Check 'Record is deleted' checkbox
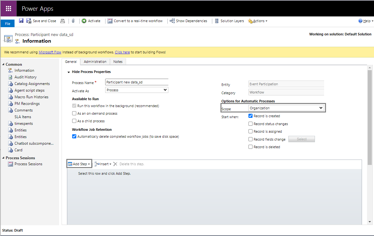 [x=250, y=147]
